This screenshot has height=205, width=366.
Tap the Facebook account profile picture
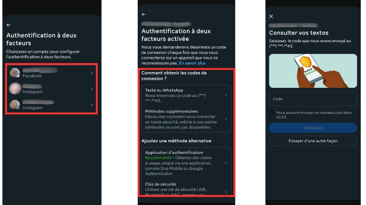coord(15,73)
